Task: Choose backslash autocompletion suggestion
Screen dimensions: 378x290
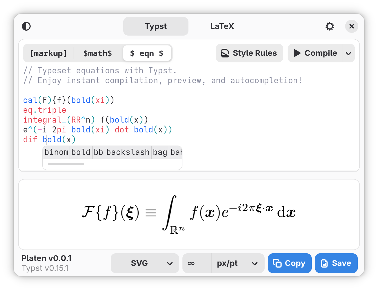Action: click(128, 152)
